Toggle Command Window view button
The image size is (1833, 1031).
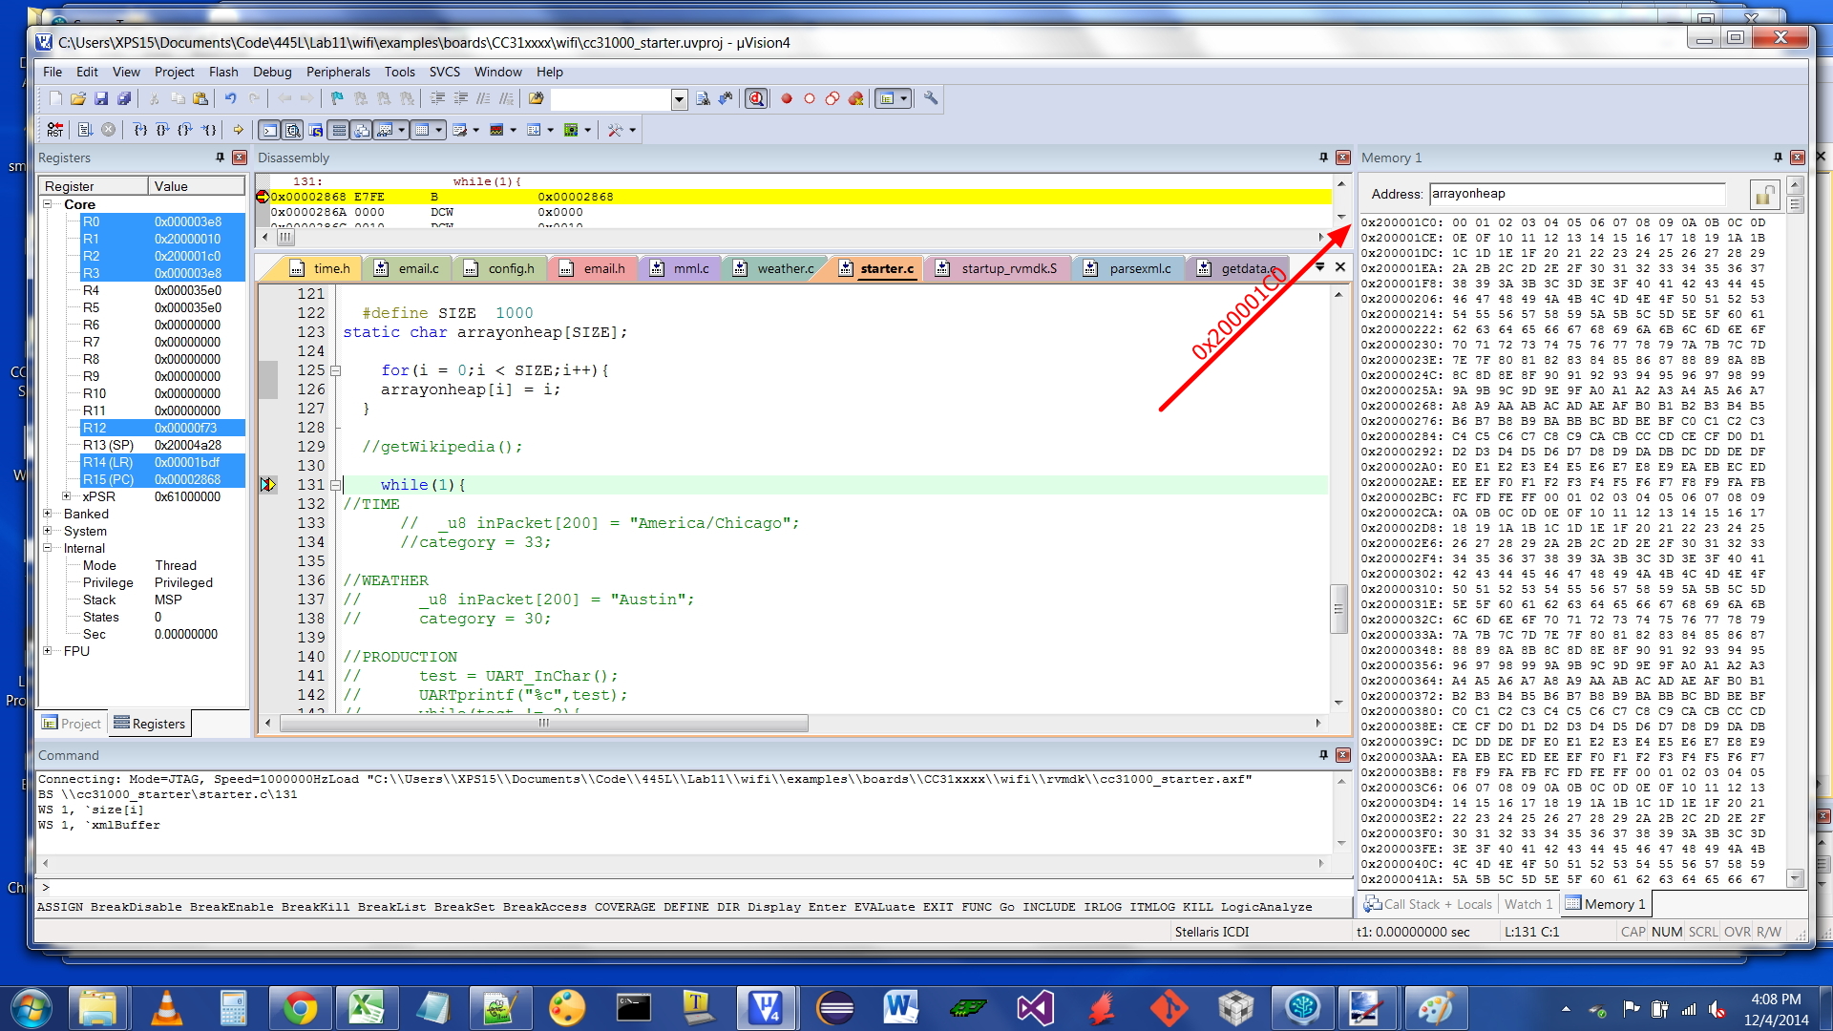tap(269, 130)
